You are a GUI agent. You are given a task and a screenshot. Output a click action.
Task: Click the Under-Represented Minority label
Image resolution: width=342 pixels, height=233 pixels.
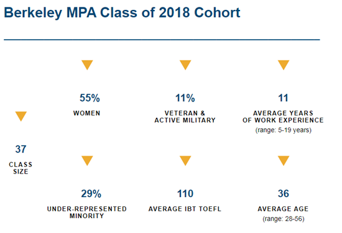87,213
